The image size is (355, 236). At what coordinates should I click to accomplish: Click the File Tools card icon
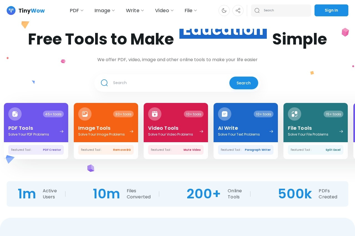click(295, 114)
